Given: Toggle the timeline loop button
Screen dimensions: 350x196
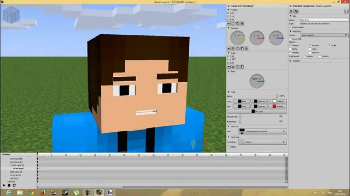Looking at the screenshot, I should [x=14, y=185].
